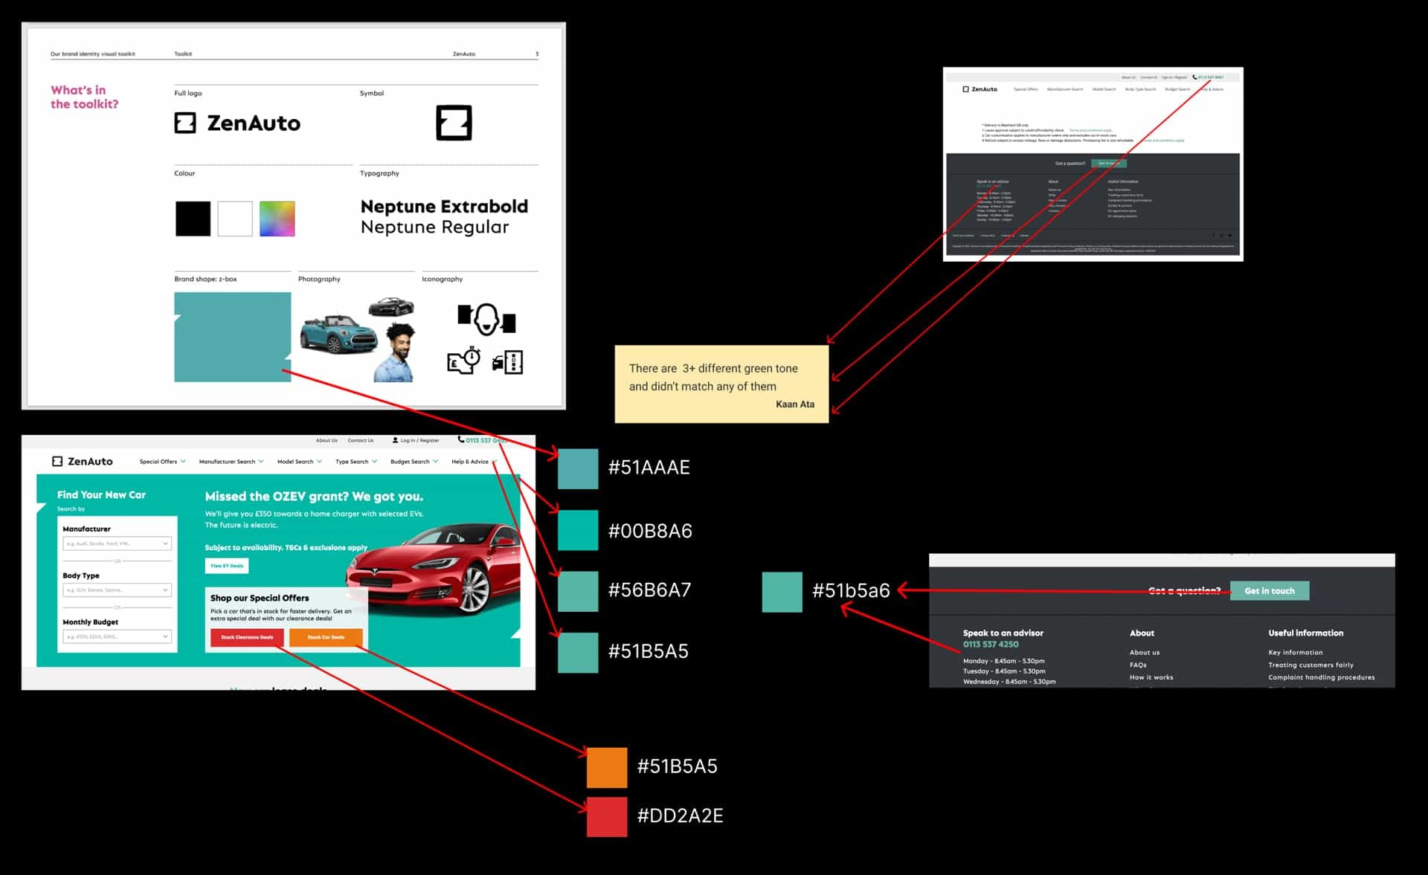
Task: Open the Manufacturer Search nav dropdown
Action: (x=231, y=462)
